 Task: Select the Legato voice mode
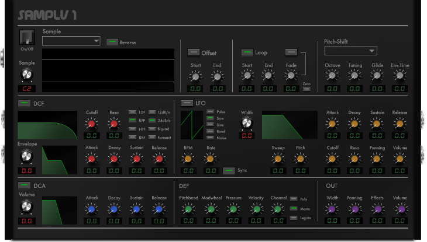tap(294, 218)
